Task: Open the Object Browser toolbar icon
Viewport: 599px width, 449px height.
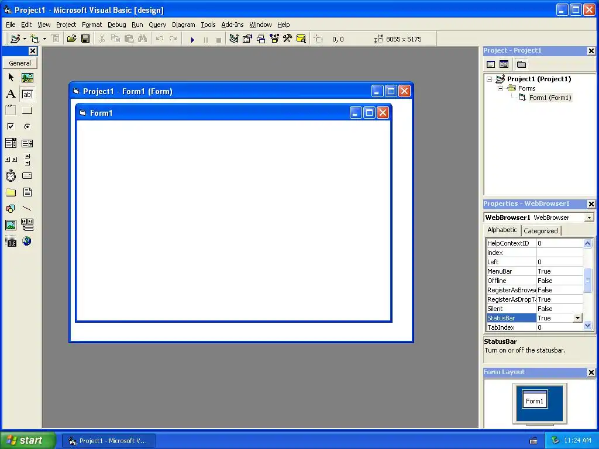Action: click(x=274, y=39)
